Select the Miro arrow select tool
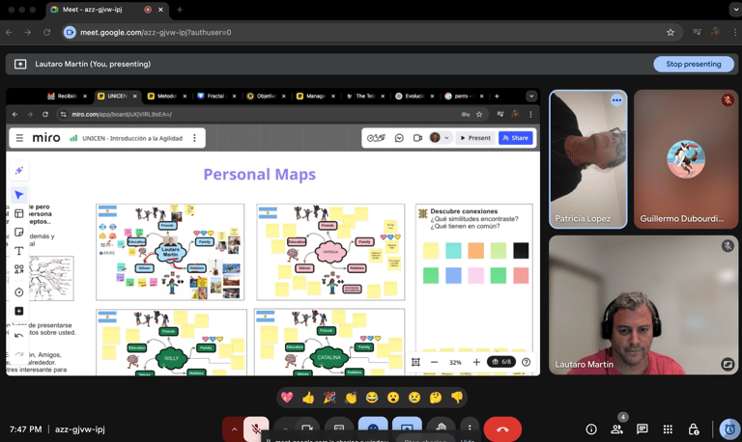742x442 pixels. click(19, 195)
